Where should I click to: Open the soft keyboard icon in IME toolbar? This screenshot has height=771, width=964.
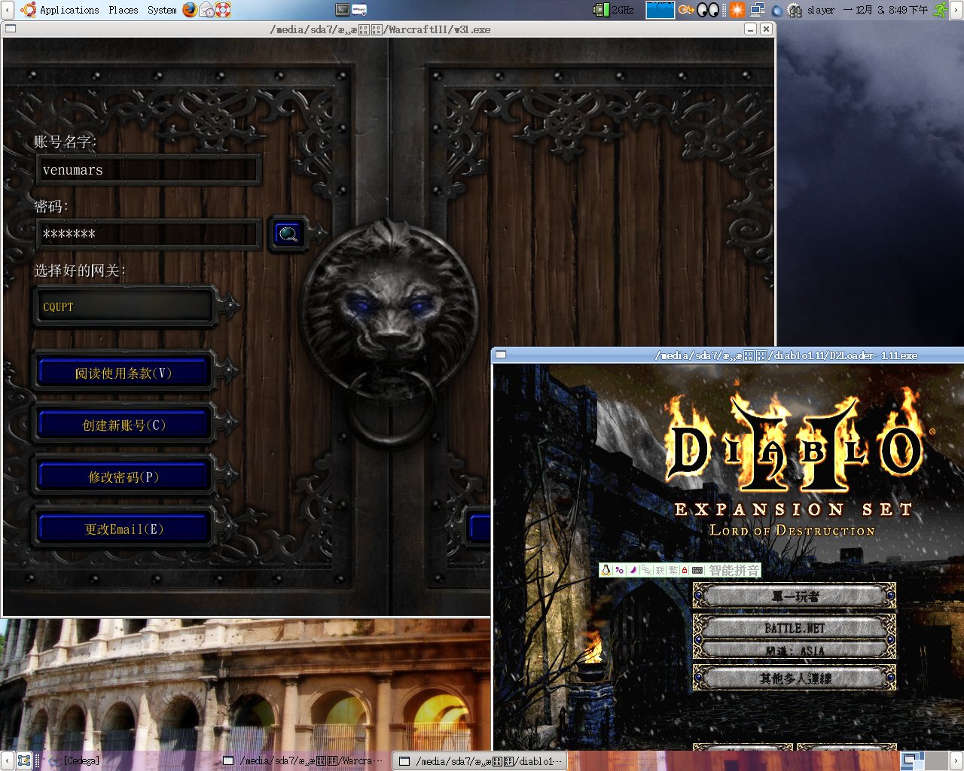pos(697,571)
